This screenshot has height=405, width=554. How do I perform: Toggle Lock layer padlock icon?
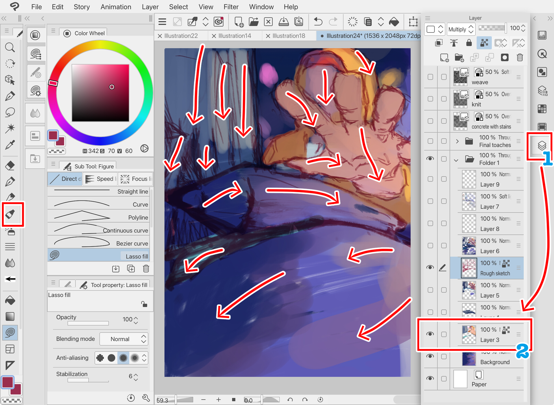click(469, 43)
